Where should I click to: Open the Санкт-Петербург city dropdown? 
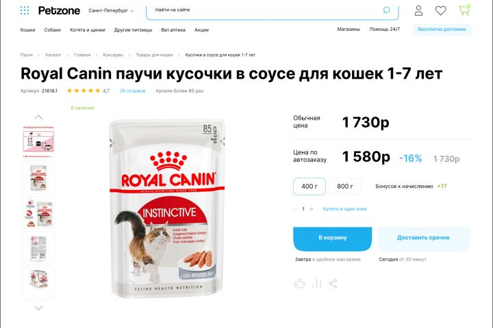tap(111, 11)
